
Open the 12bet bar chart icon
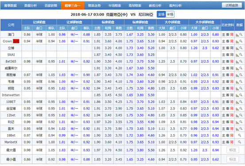237,116
